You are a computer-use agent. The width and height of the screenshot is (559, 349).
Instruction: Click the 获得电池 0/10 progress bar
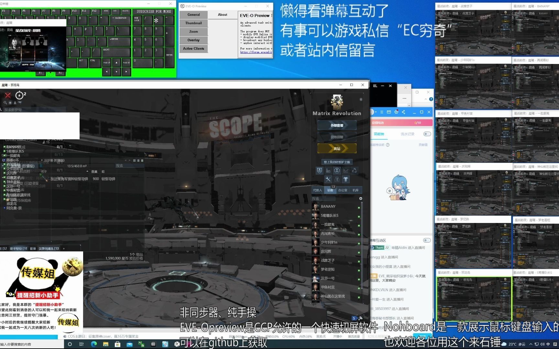(401, 123)
